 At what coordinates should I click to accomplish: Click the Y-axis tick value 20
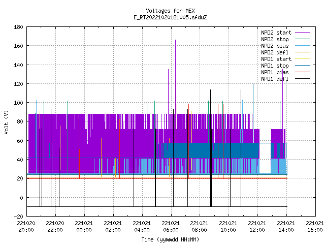click(20, 178)
